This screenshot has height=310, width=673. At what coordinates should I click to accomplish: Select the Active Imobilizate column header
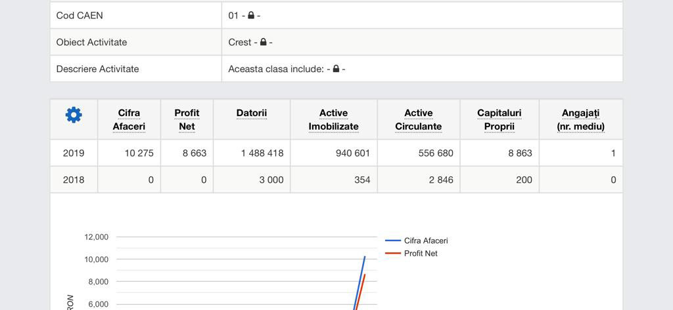pos(333,119)
